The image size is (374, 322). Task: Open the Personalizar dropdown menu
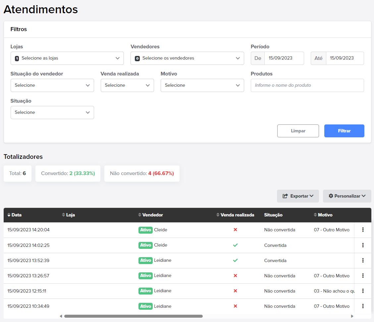[x=347, y=196]
